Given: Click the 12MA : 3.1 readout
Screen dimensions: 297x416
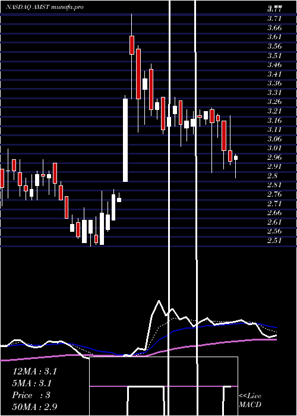Looking at the screenshot, I should (34, 371).
